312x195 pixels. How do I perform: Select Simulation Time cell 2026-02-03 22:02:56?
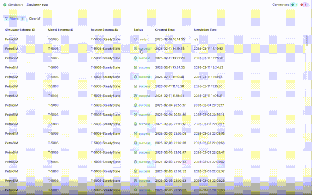[209, 143]
